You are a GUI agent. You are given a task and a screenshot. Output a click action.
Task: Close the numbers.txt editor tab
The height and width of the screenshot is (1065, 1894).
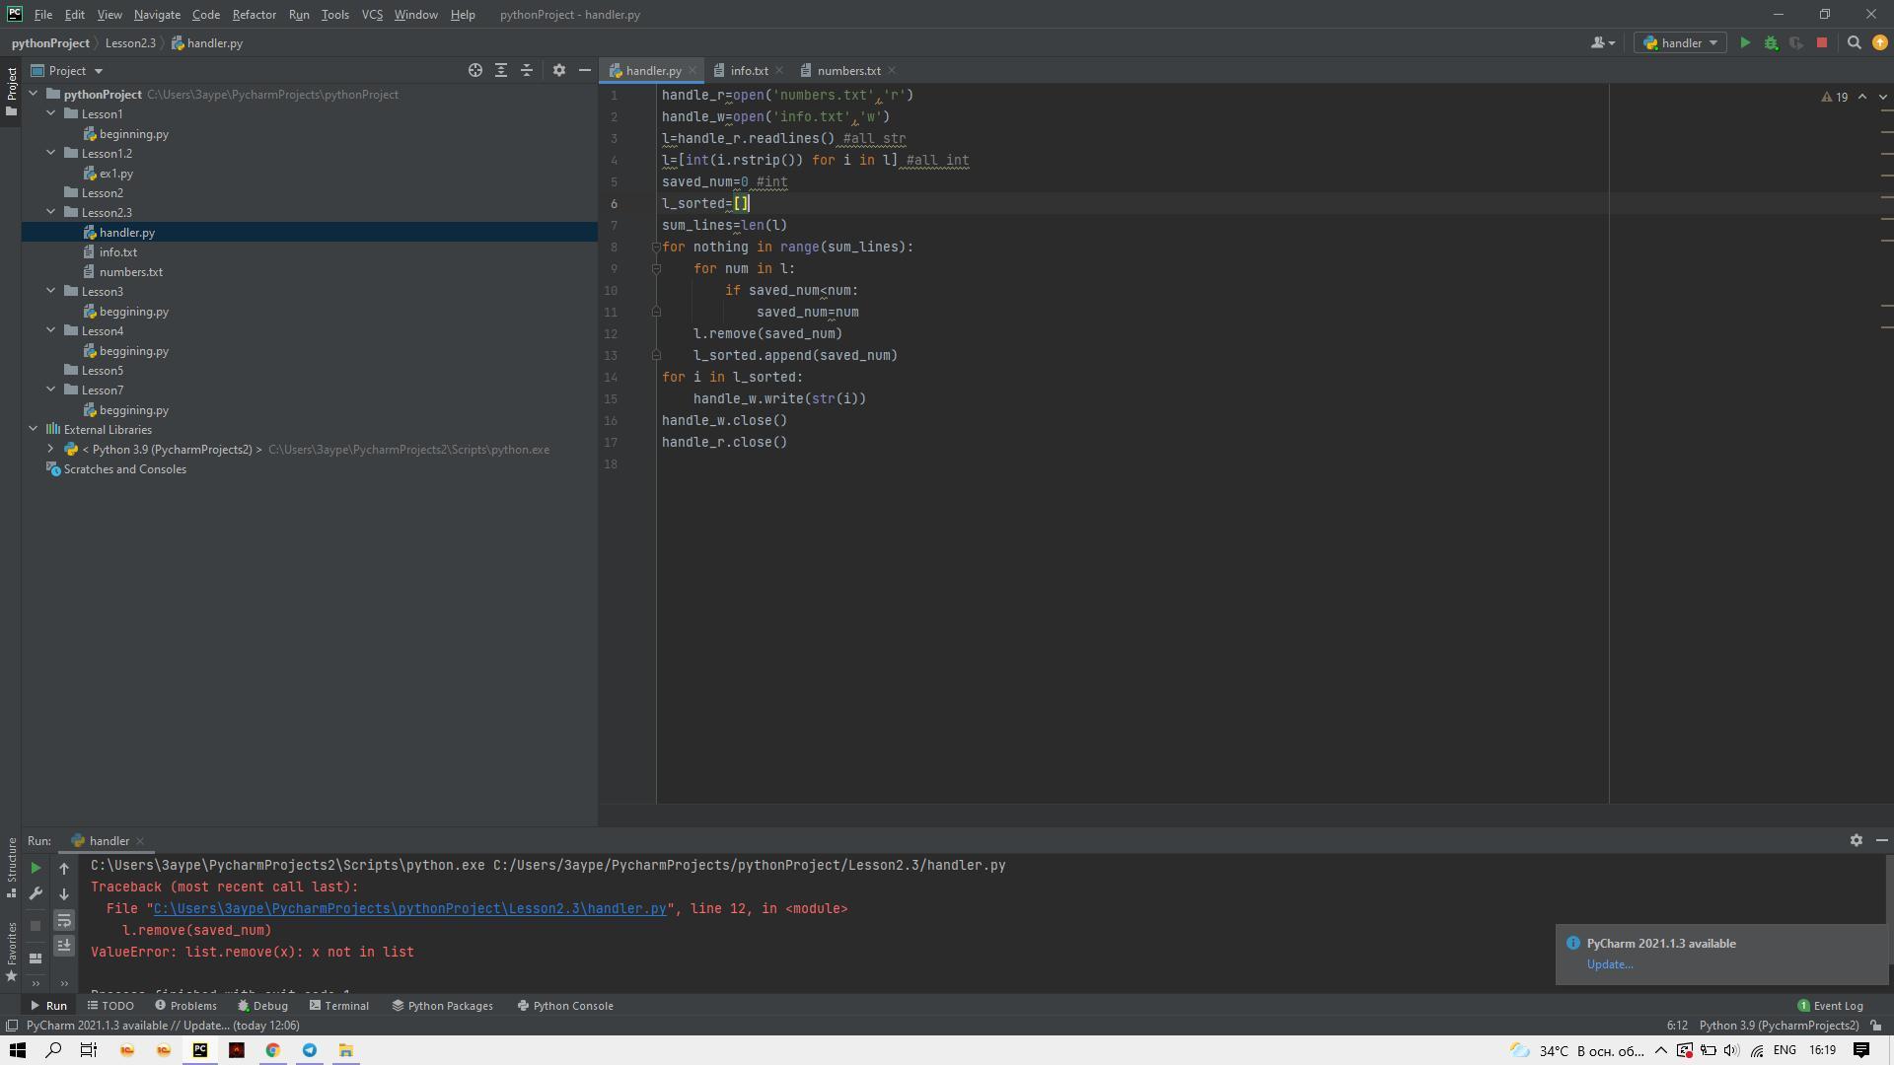892,71
